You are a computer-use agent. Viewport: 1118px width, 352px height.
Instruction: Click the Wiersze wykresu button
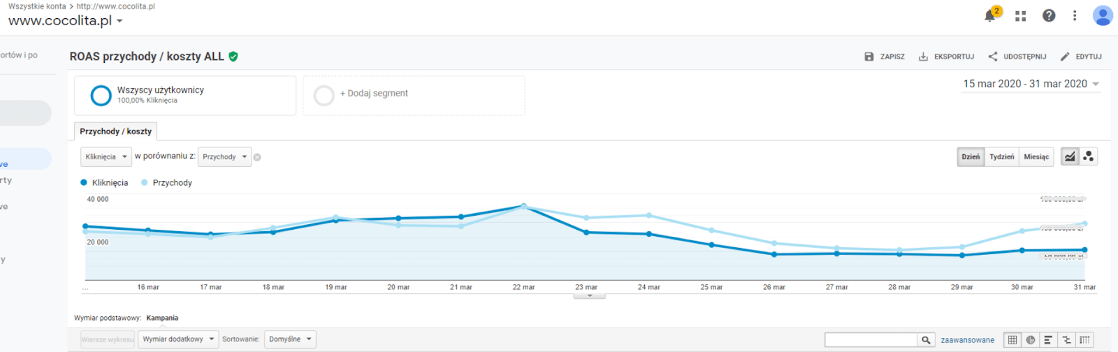[x=107, y=339]
